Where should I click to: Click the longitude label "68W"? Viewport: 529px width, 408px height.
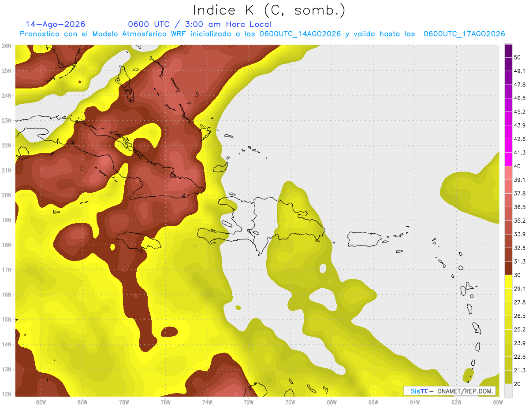pyautogui.click(x=332, y=402)
